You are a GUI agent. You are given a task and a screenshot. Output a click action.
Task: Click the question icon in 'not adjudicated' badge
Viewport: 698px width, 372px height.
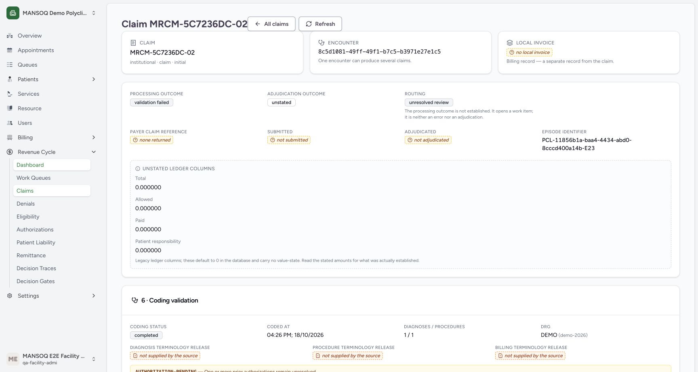(410, 140)
